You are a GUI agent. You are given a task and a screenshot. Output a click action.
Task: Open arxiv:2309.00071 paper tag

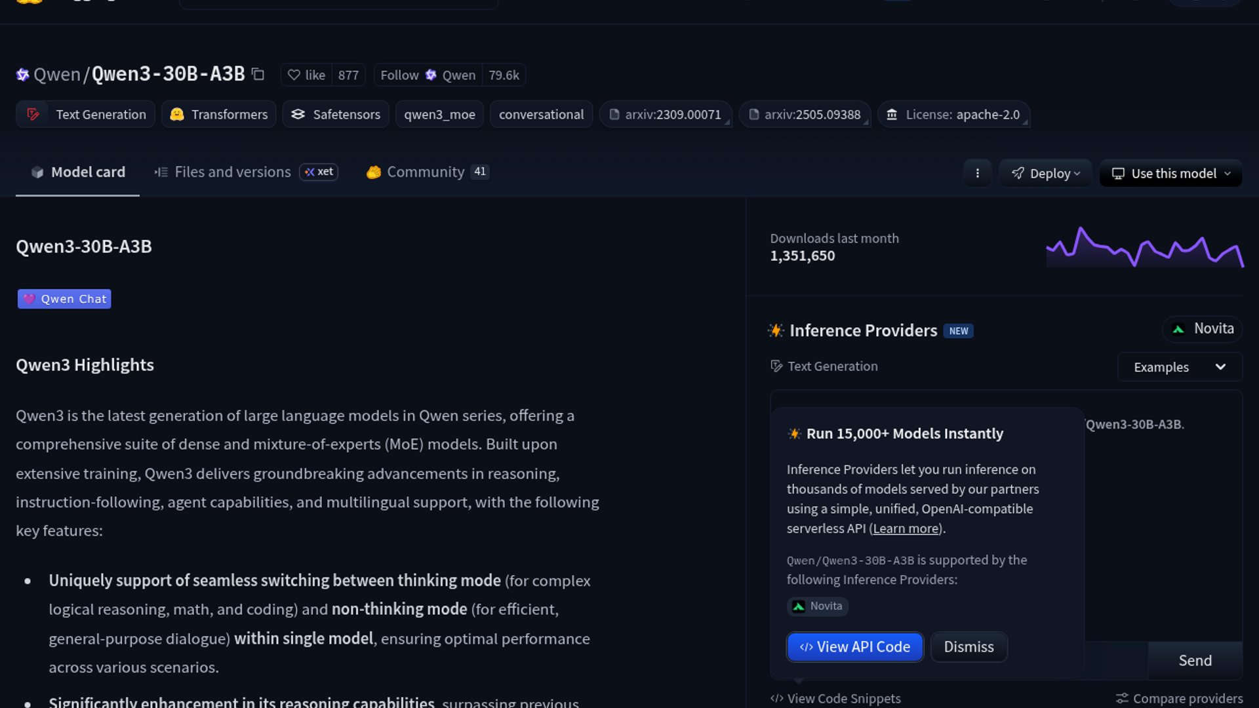coord(665,115)
